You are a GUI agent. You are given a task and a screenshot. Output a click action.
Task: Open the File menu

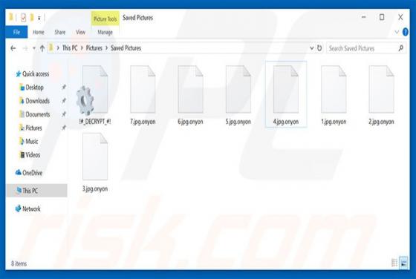pos(16,32)
